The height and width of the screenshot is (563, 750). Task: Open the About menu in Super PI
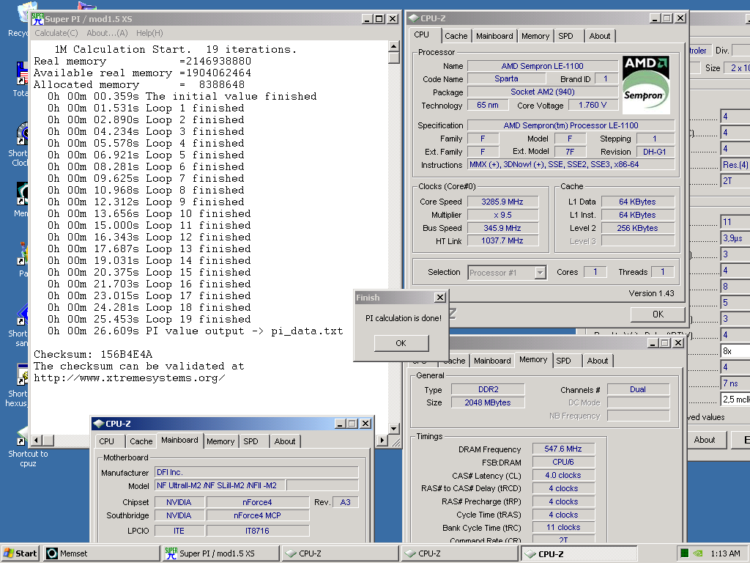(x=107, y=33)
